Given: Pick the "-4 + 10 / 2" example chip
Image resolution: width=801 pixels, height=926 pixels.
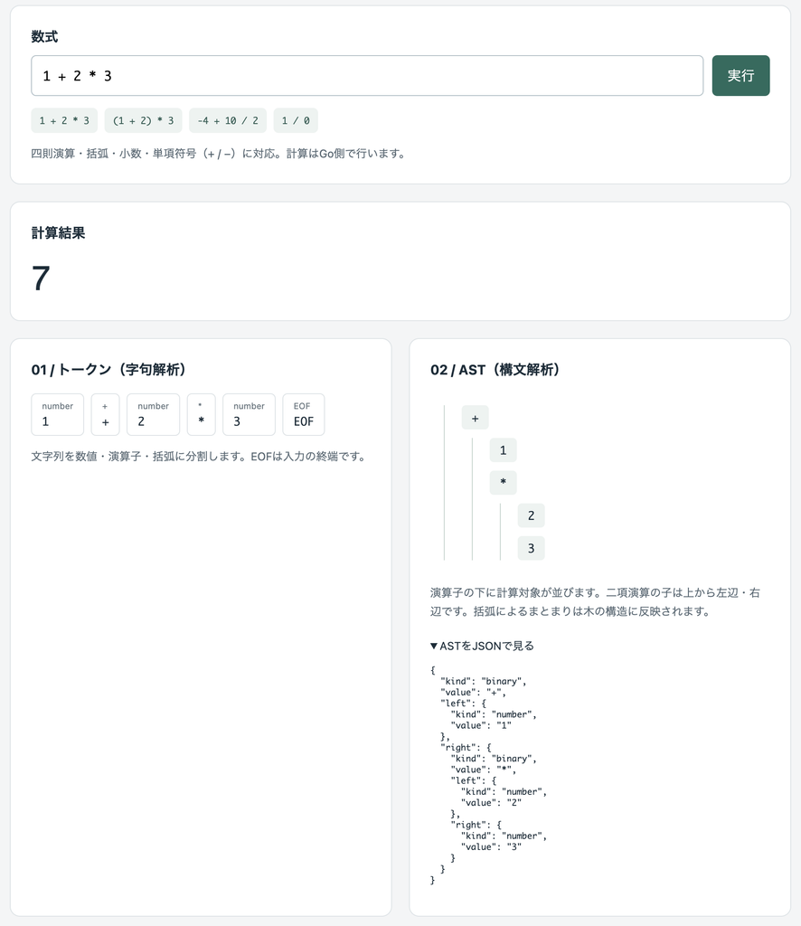Looking at the screenshot, I should pyautogui.click(x=228, y=120).
